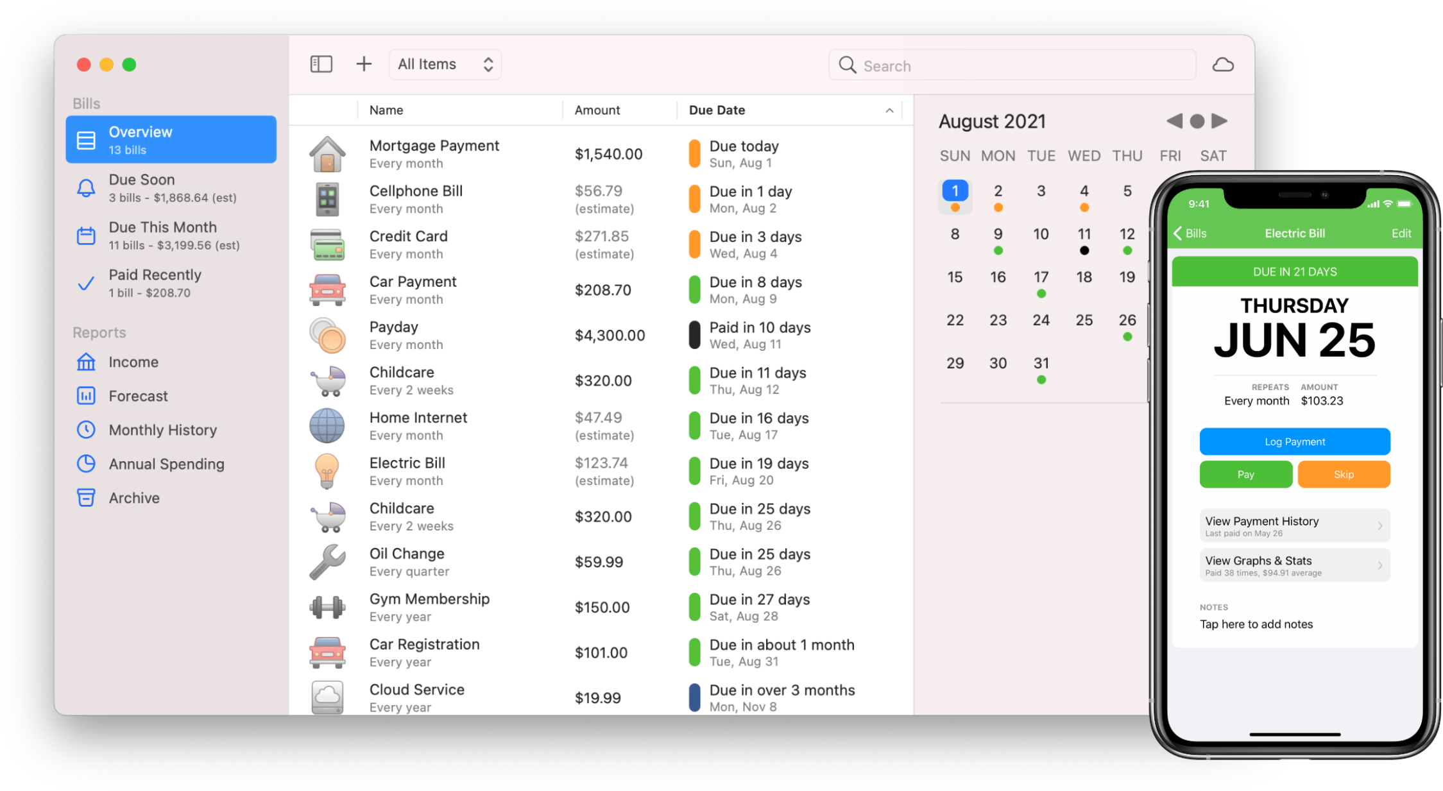
Task: Select the Oil Change wrench icon
Action: pos(327,562)
